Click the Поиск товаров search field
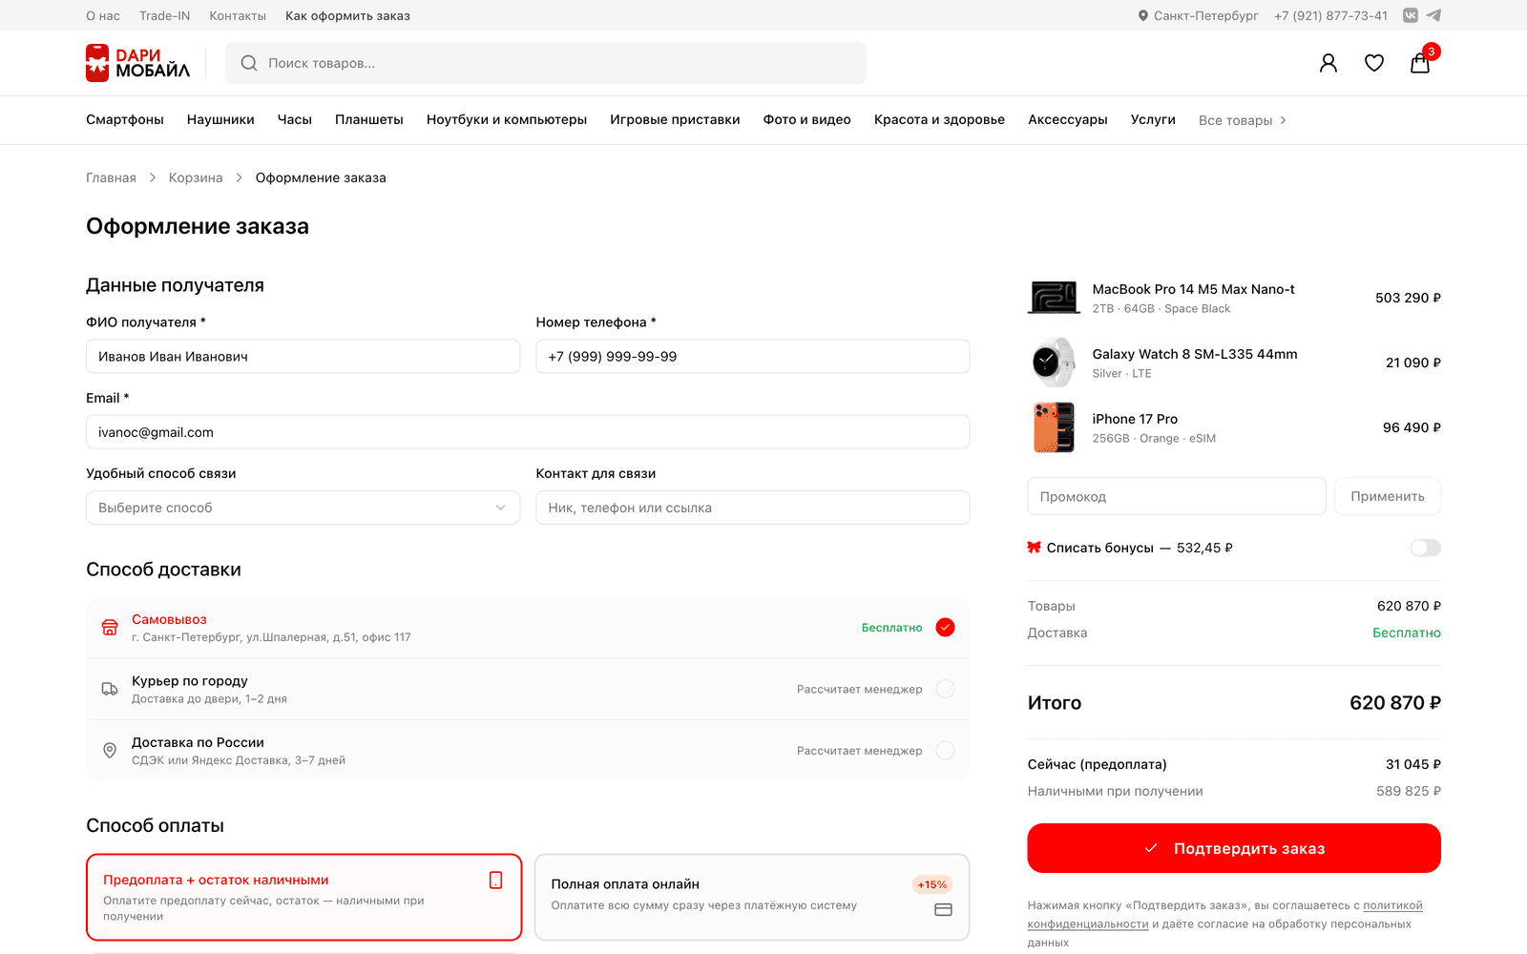 point(546,63)
